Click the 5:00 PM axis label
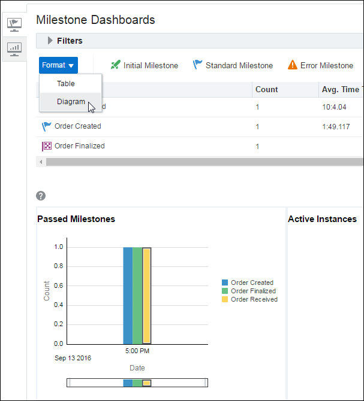364x401 pixels. (x=137, y=351)
